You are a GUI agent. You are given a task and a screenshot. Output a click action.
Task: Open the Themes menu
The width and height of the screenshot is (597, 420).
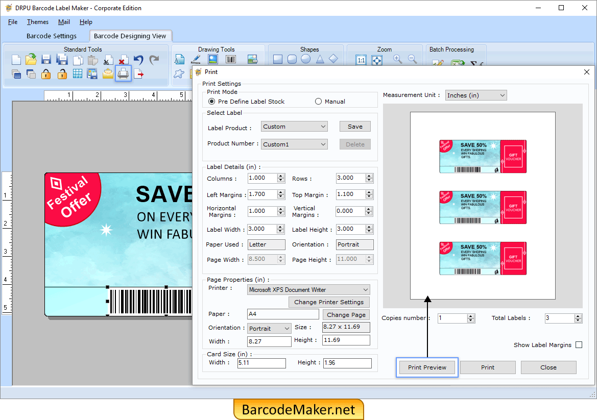coord(37,22)
